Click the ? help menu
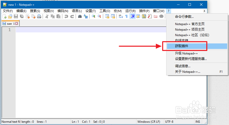The width and height of the screenshot is (229, 125). coord(168,11)
